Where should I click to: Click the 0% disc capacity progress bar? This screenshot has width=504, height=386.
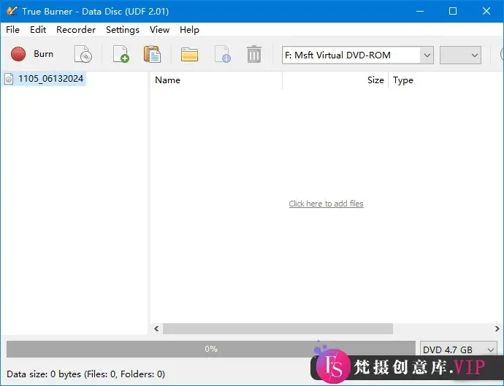click(211, 349)
